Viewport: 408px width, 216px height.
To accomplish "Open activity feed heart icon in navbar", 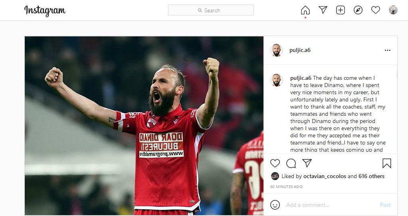I will 376,10.
